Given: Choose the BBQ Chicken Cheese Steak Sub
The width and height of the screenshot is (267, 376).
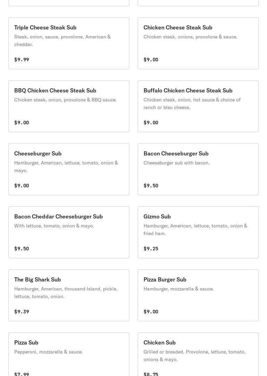Looking at the screenshot, I should 55,90.
